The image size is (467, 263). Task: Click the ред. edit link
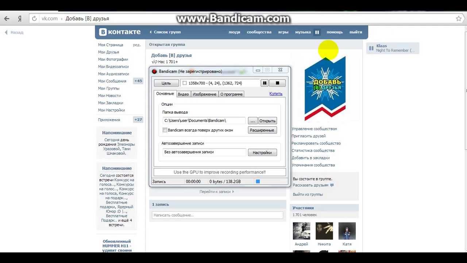pyautogui.click(x=137, y=45)
